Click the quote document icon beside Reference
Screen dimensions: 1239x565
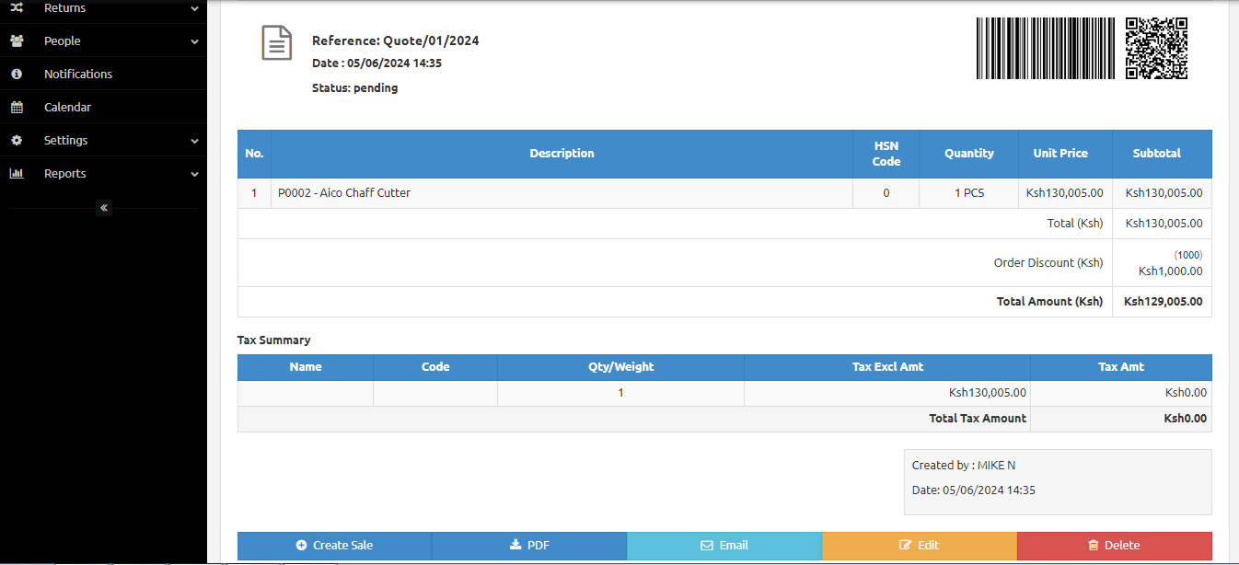(276, 43)
